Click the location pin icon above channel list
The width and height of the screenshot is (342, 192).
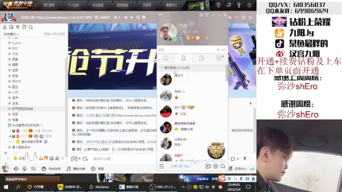pos(18,27)
